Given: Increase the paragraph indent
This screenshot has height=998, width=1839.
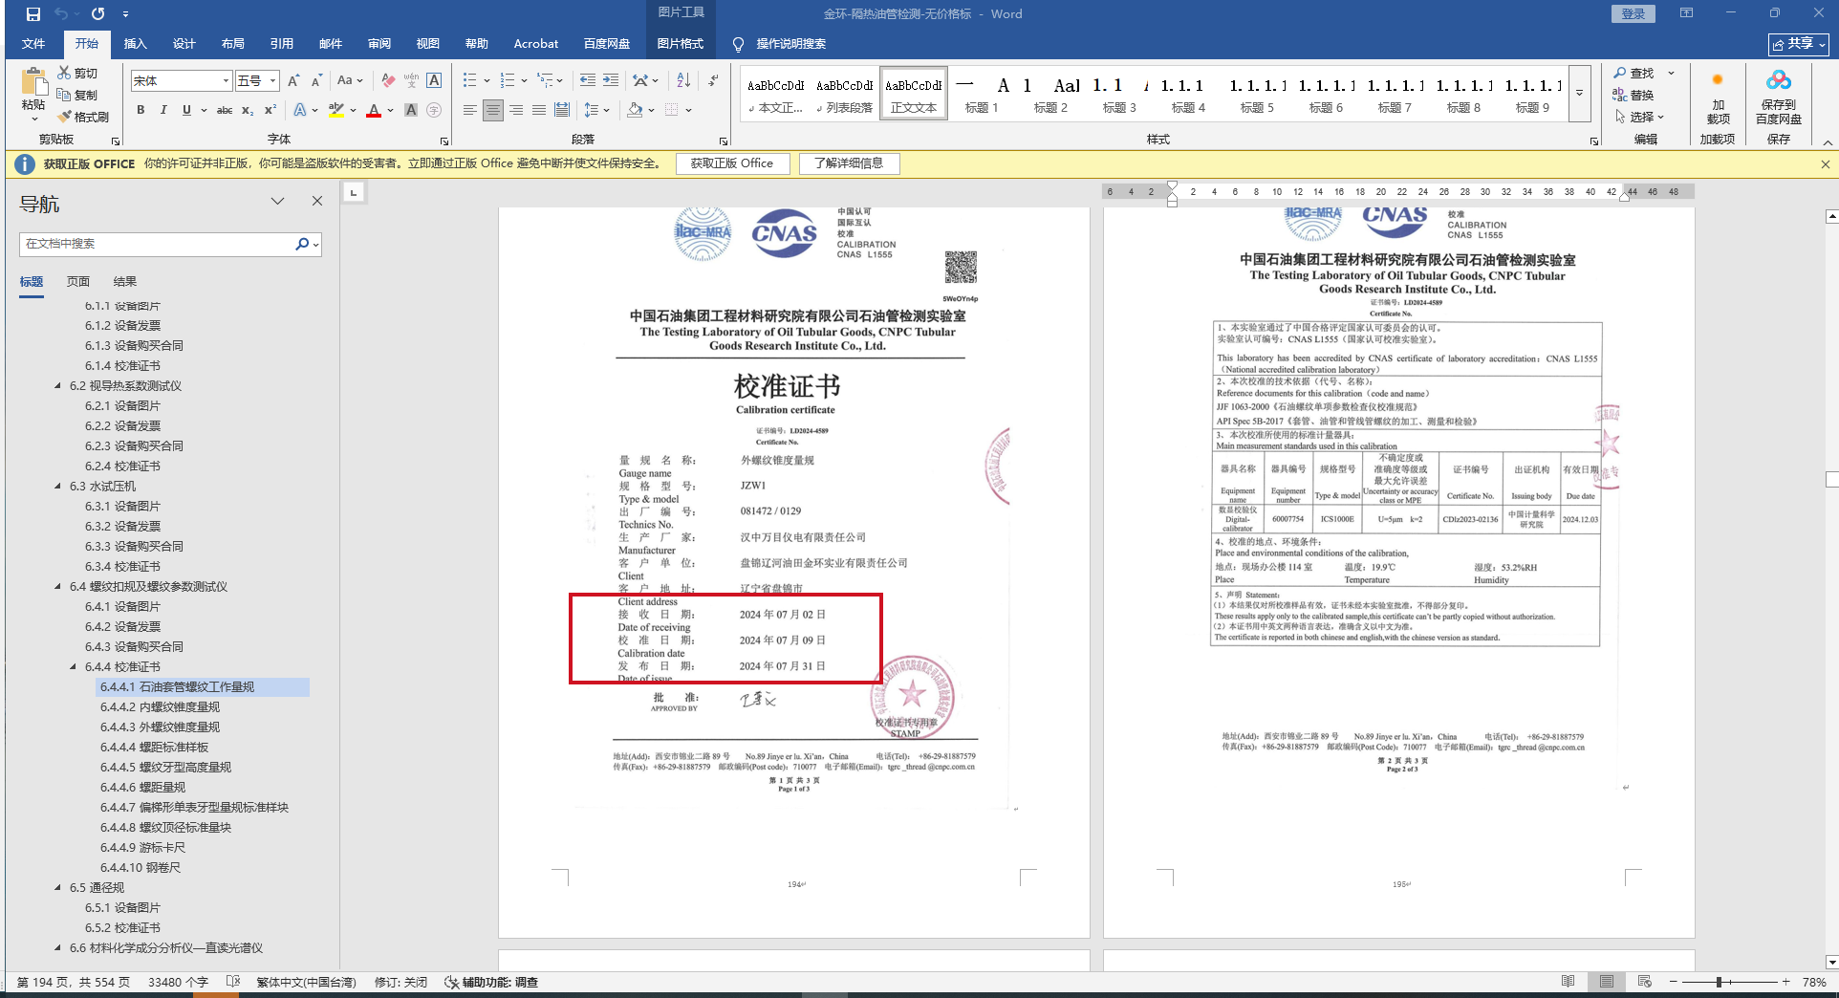Looking at the screenshot, I should 610,81.
